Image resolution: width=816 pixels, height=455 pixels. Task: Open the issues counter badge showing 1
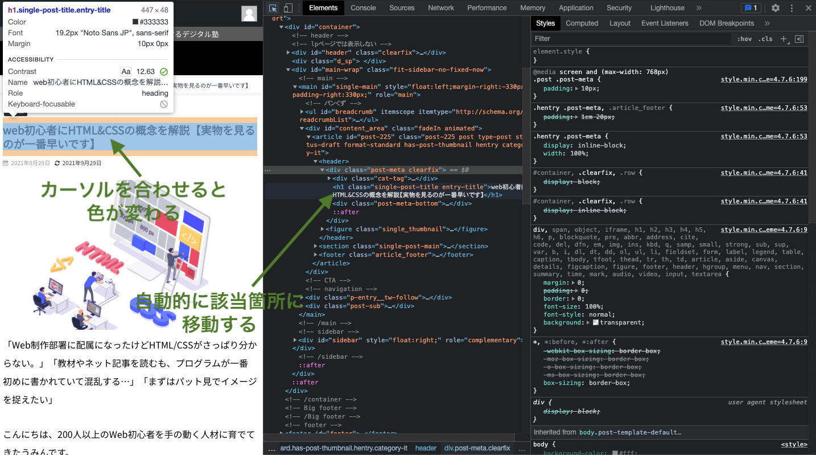tap(750, 8)
